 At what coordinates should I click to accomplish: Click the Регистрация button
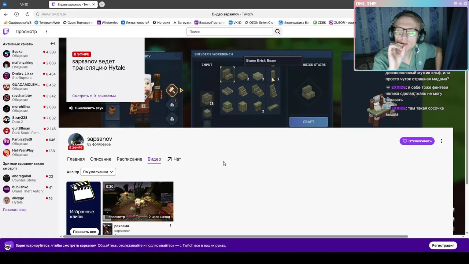coord(443,245)
